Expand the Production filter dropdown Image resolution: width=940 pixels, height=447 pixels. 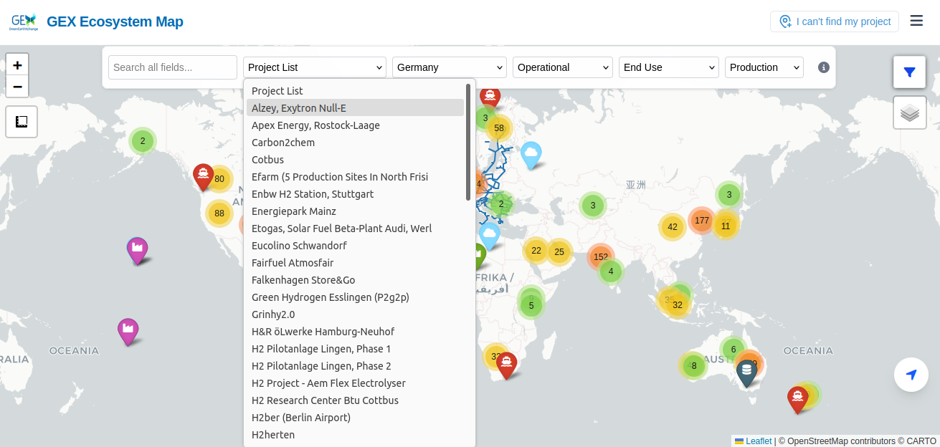click(764, 67)
